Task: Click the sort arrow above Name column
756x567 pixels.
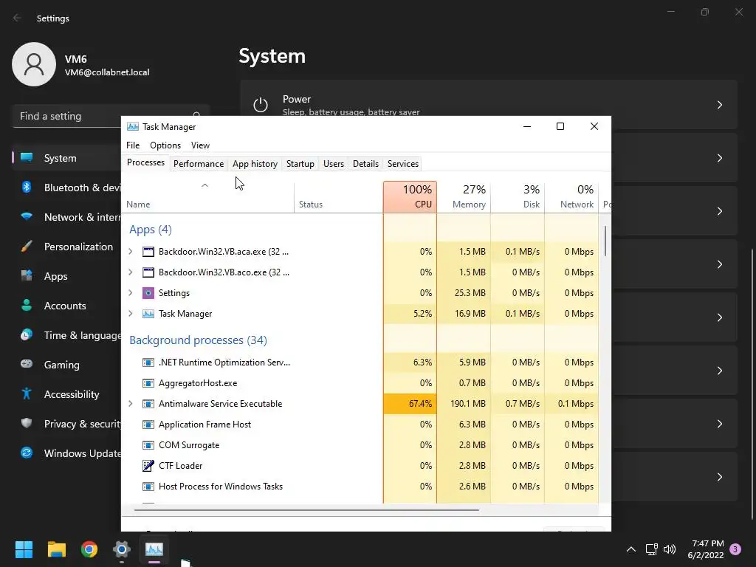Action: point(205,185)
